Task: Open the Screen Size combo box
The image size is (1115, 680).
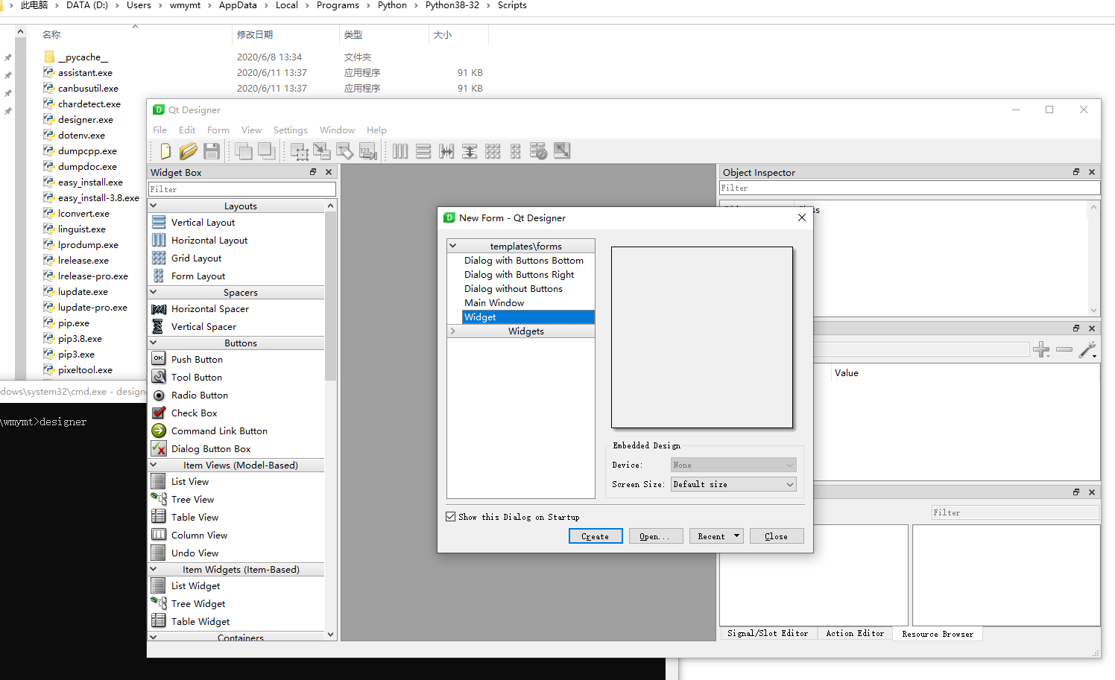Action: [733, 484]
